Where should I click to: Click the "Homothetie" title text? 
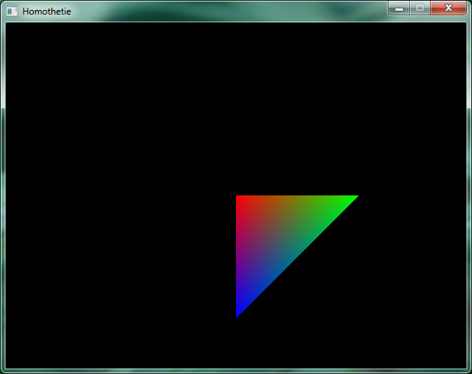pyautogui.click(x=47, y=11)
